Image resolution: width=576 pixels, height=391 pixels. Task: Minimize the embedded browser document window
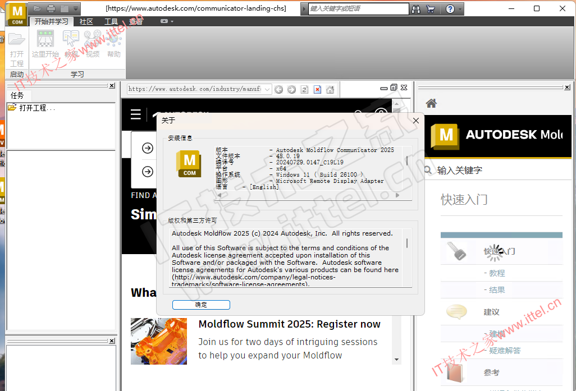point(384,88)
